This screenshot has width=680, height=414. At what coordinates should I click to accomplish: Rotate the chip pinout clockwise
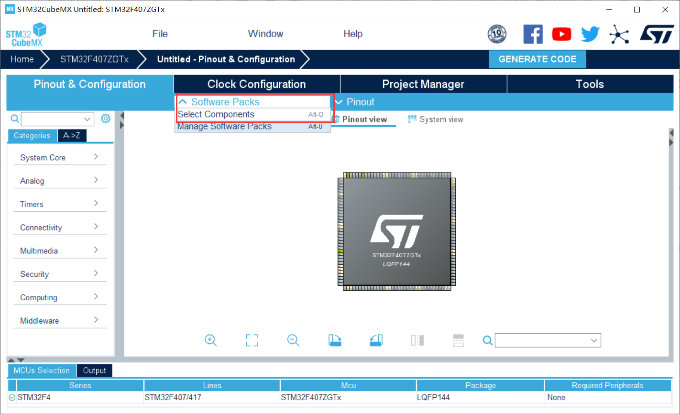click(x=335, y=340)
